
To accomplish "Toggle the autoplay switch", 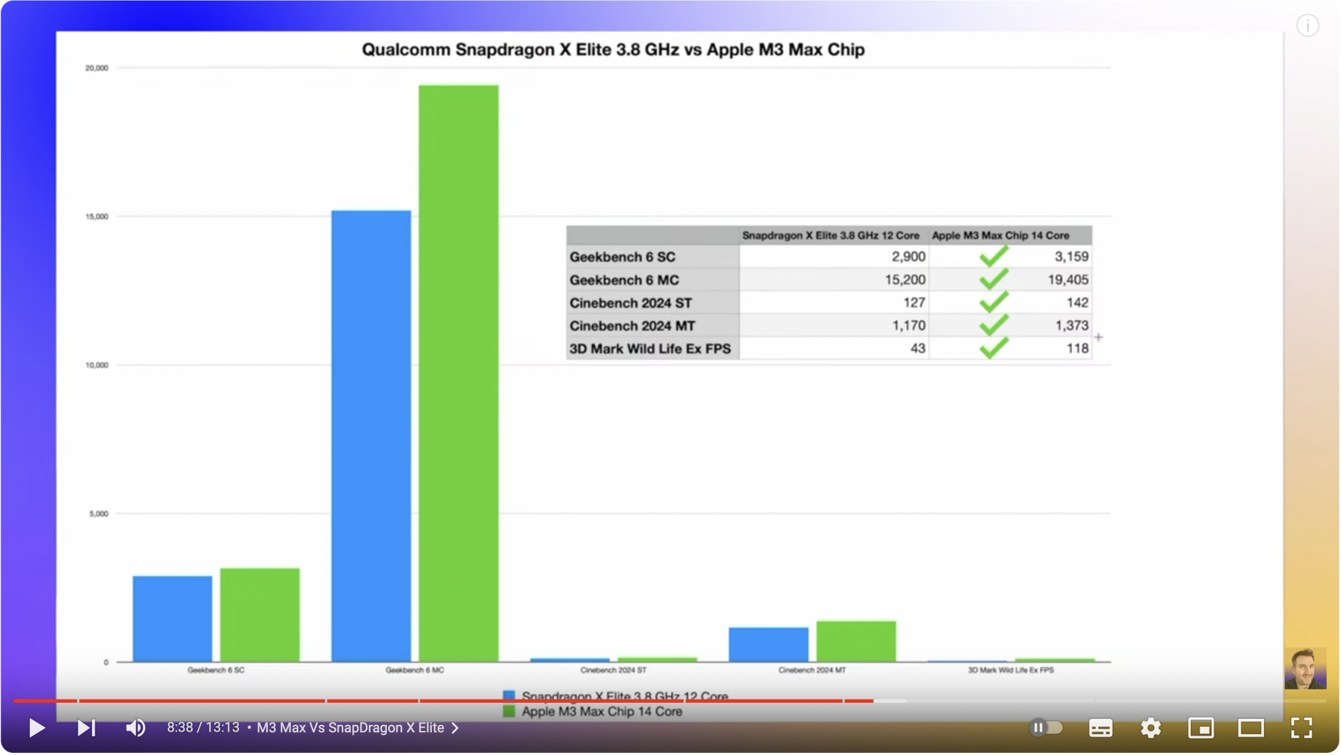I will click(1046, 728).
